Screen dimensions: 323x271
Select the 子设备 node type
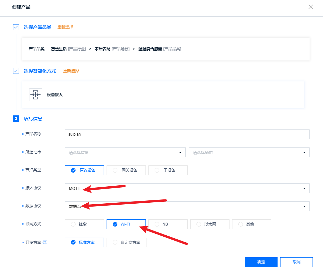click(x=168, y=170)
